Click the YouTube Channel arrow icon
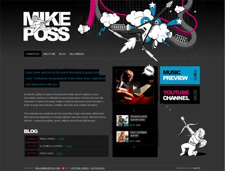This screenshot has width=225, height=171. click(195, 95)
